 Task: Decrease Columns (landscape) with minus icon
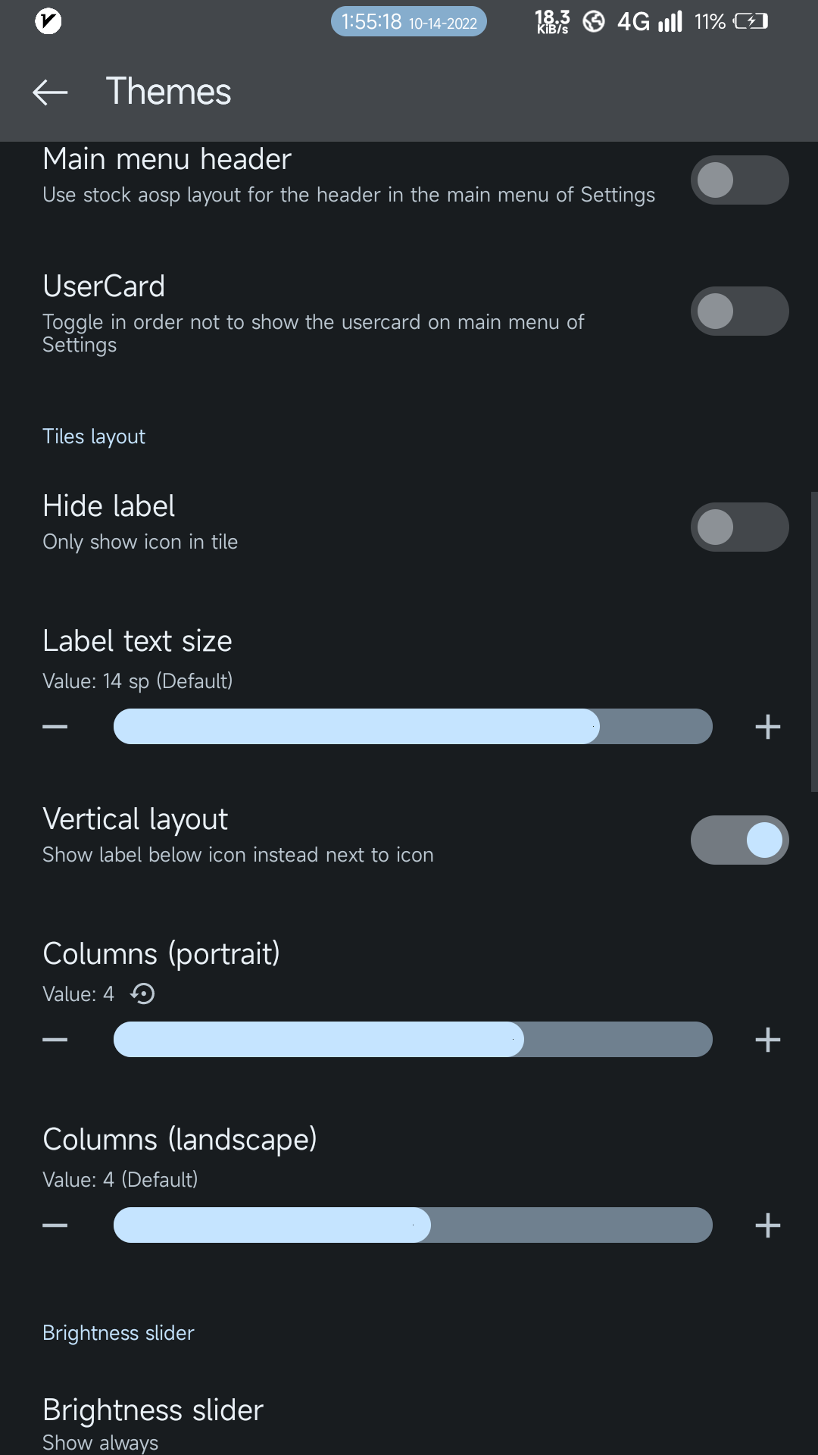pos(55,1225)
